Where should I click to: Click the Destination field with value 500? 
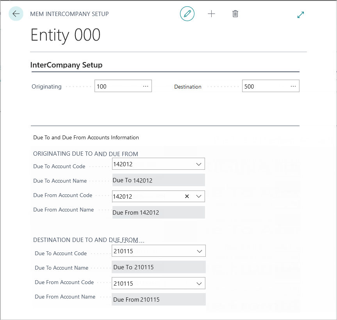point(265,86)
